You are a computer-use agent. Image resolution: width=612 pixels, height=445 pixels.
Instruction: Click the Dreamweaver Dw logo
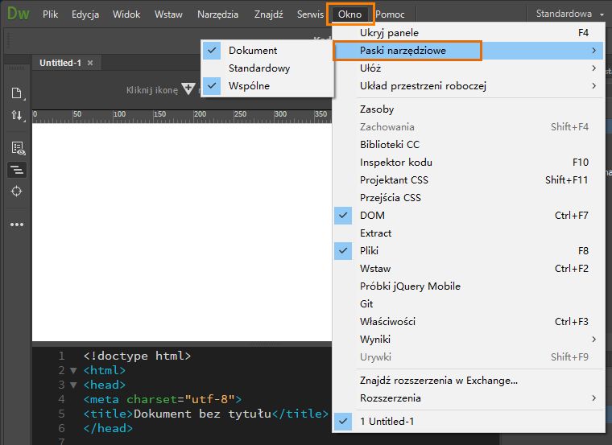[x=19, y=14]
